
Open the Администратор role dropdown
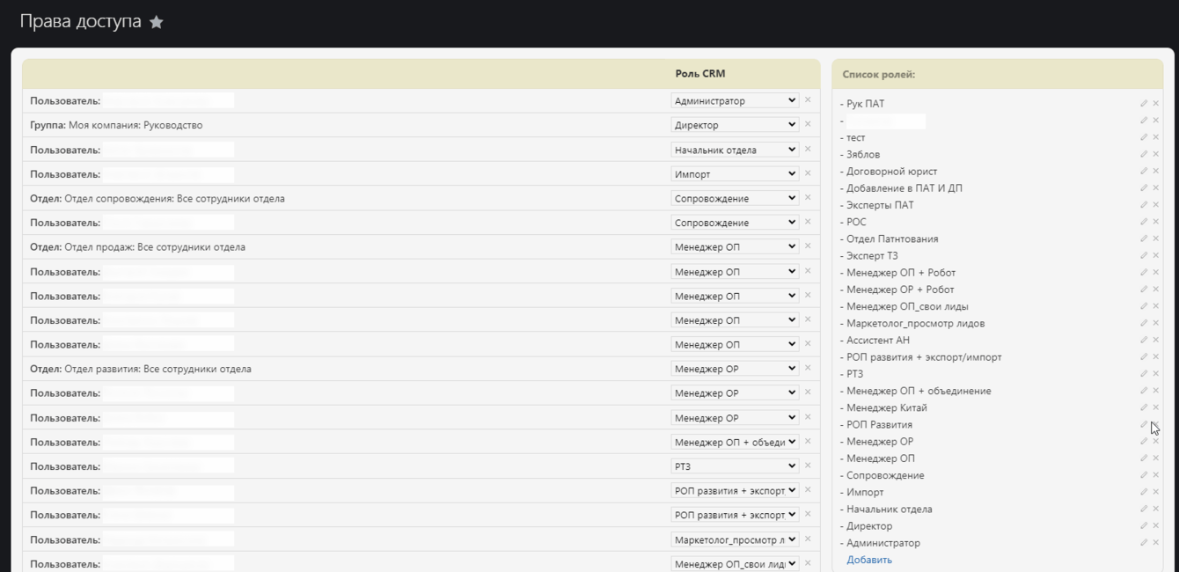pyautogui.click(x=735, y=100)
